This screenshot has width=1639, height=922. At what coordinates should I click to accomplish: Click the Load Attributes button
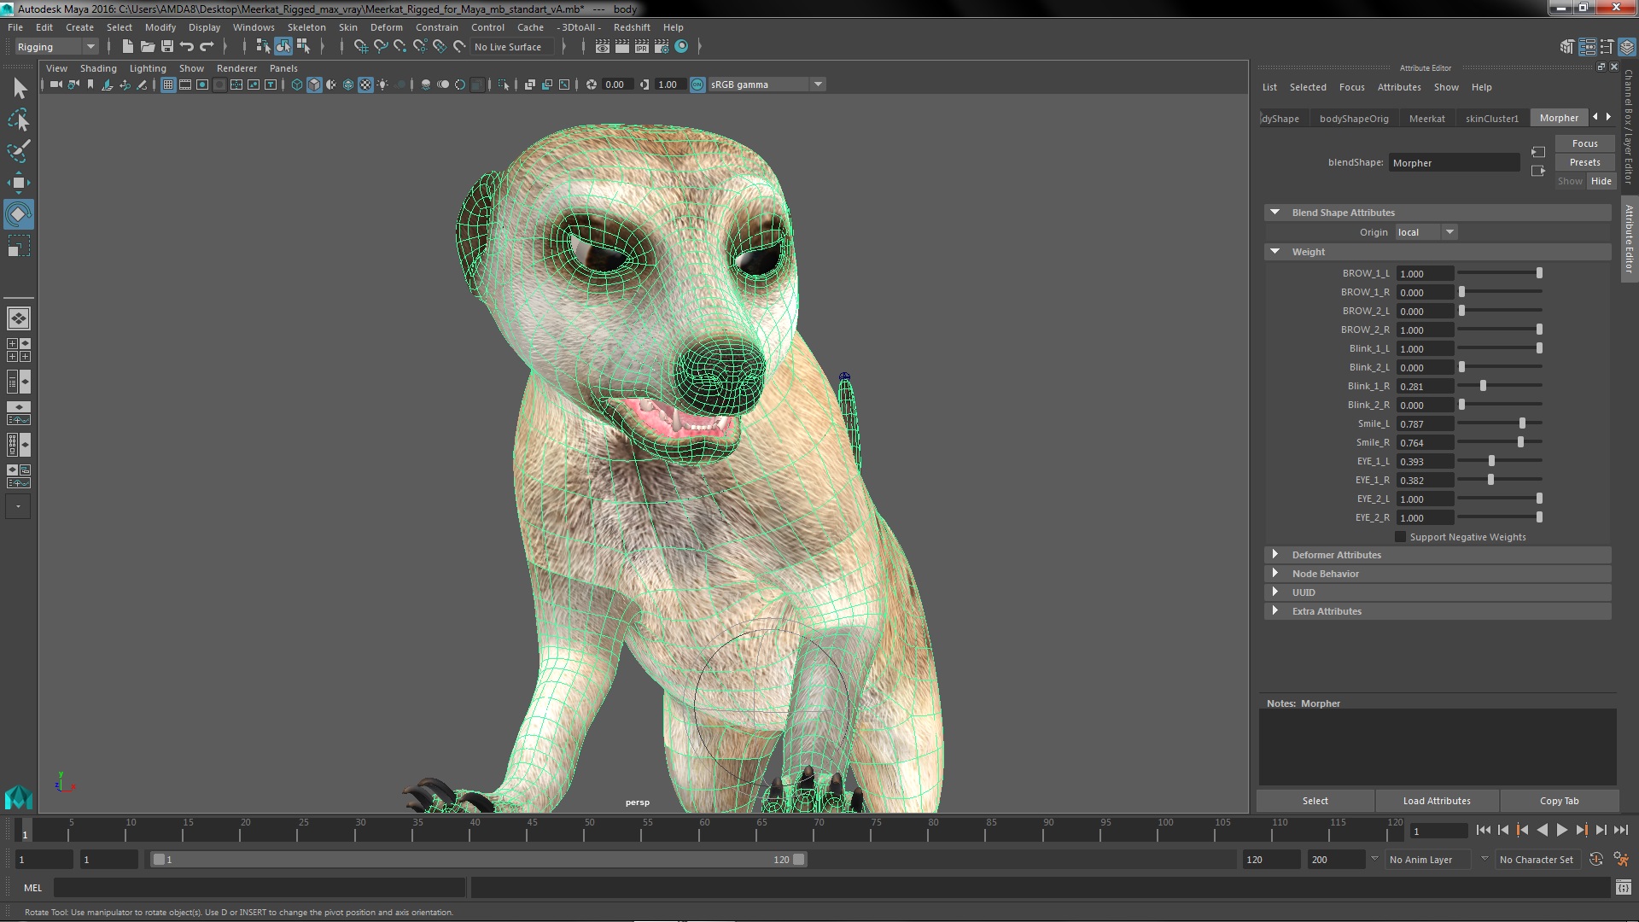[1437, 801]
